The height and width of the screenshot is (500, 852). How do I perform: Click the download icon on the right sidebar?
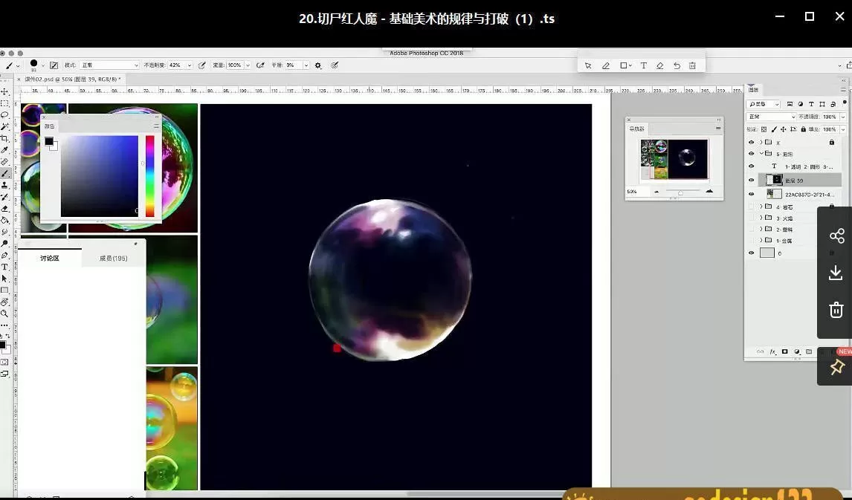point(836,273)
